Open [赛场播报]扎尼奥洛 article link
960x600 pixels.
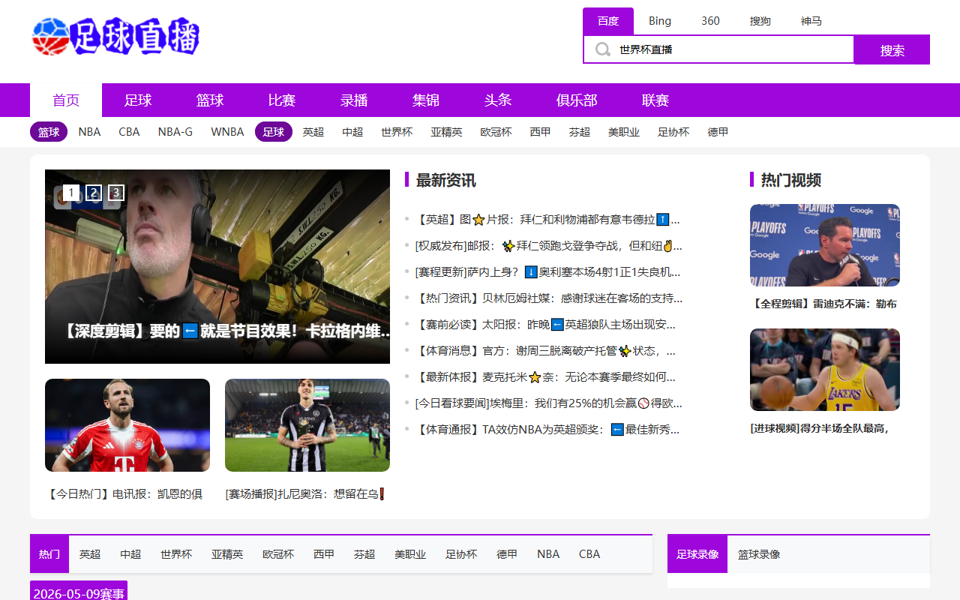[305, 494]
